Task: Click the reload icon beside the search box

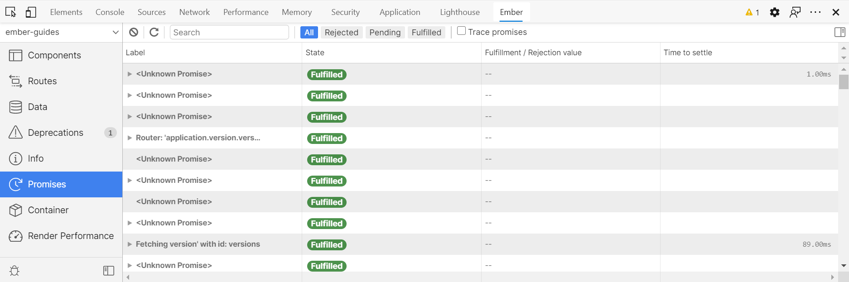Action: tap(154, 32)
